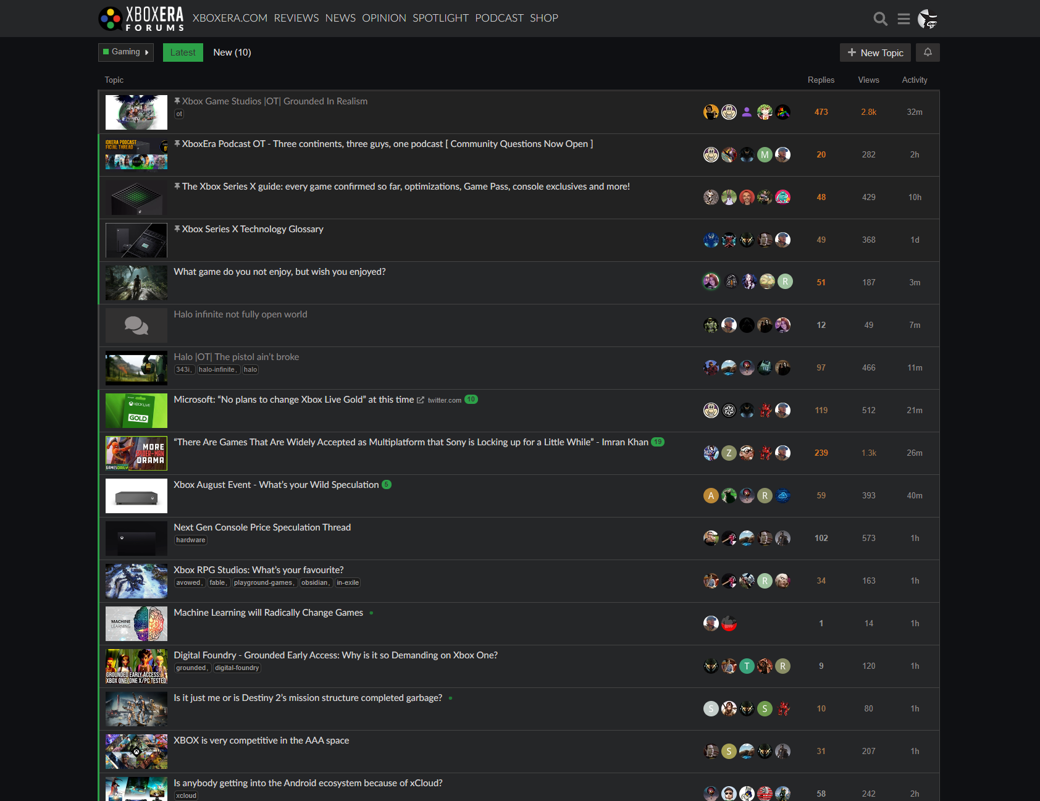Open Halo |OT| The pistol ain't broke topic

click(237, 357)
